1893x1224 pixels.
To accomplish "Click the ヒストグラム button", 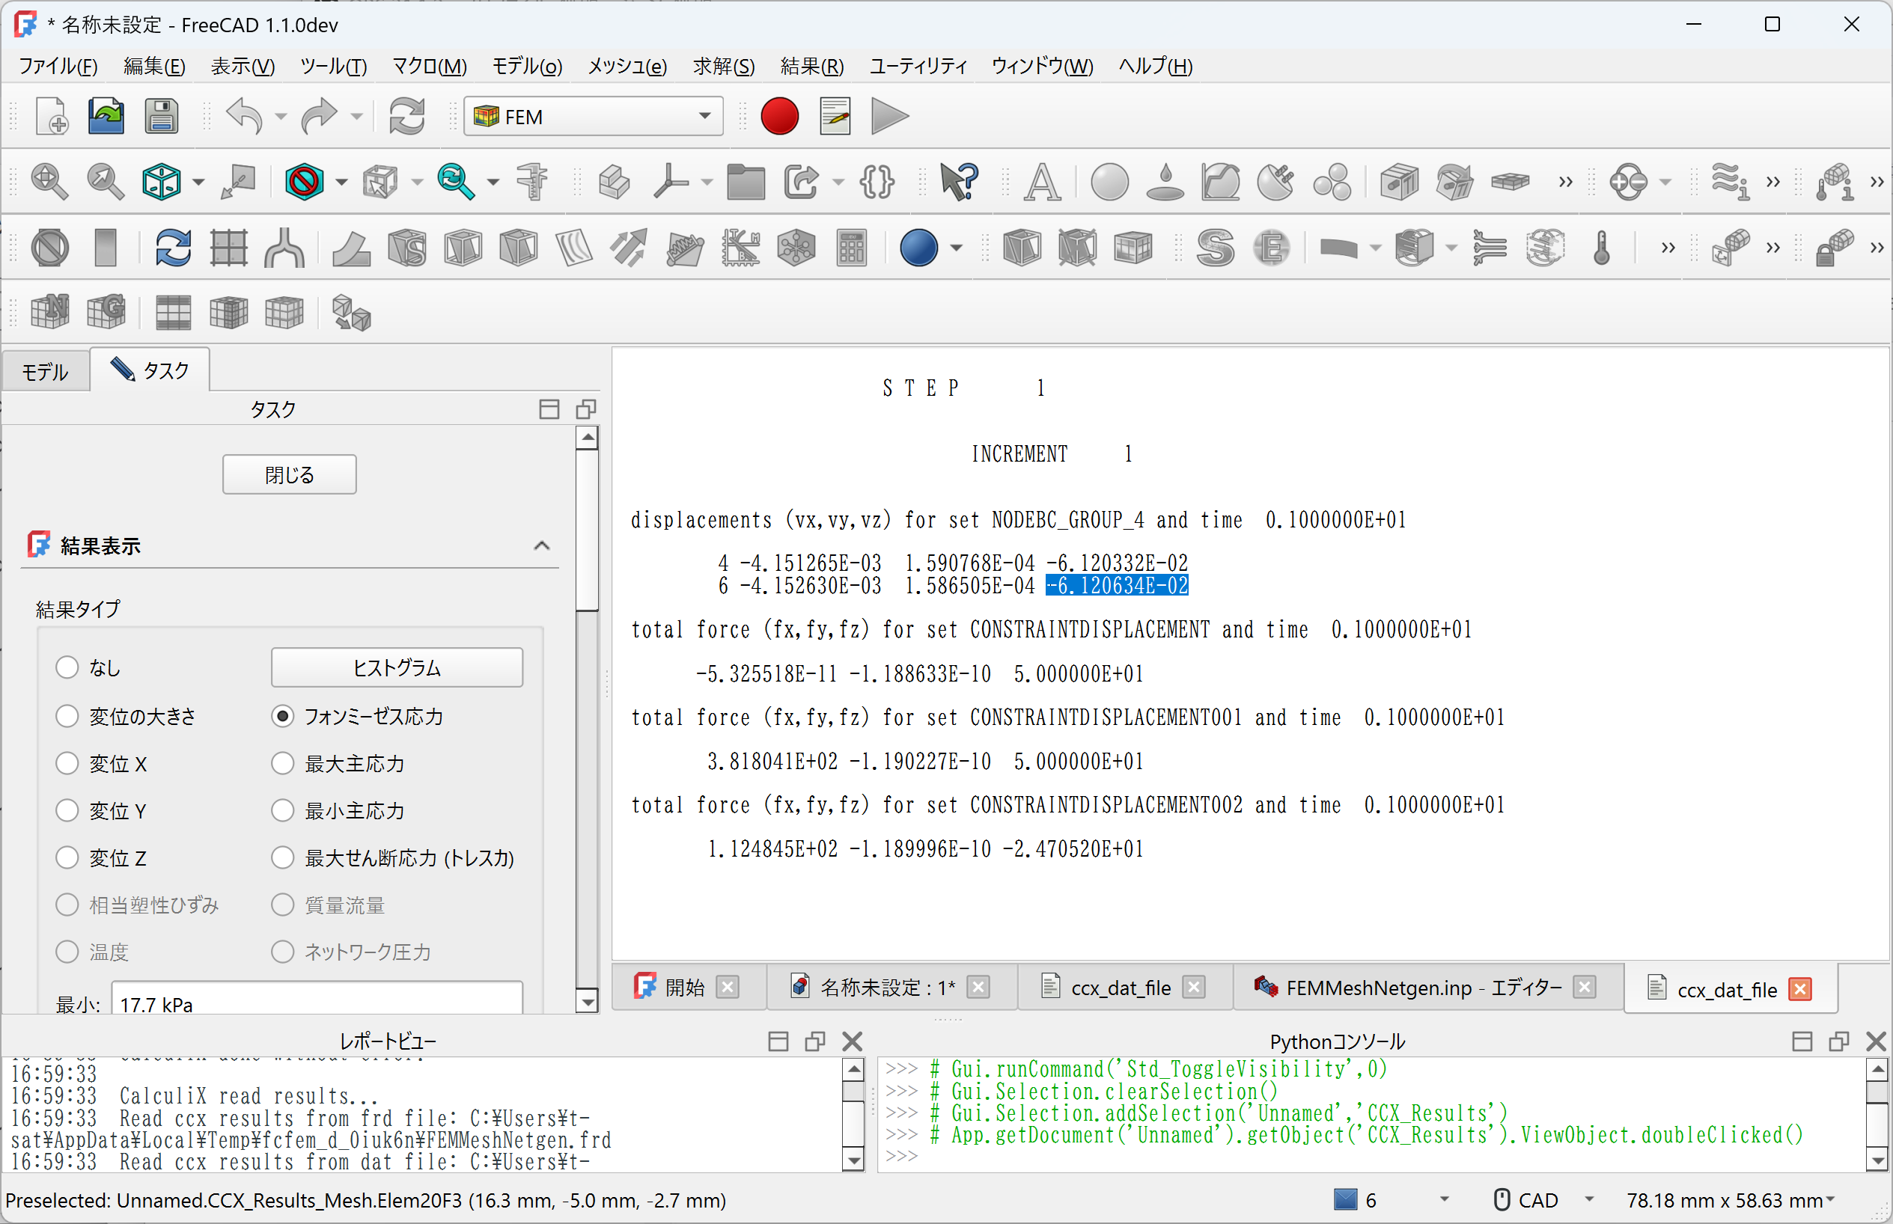I will click(x=397, y=667).
